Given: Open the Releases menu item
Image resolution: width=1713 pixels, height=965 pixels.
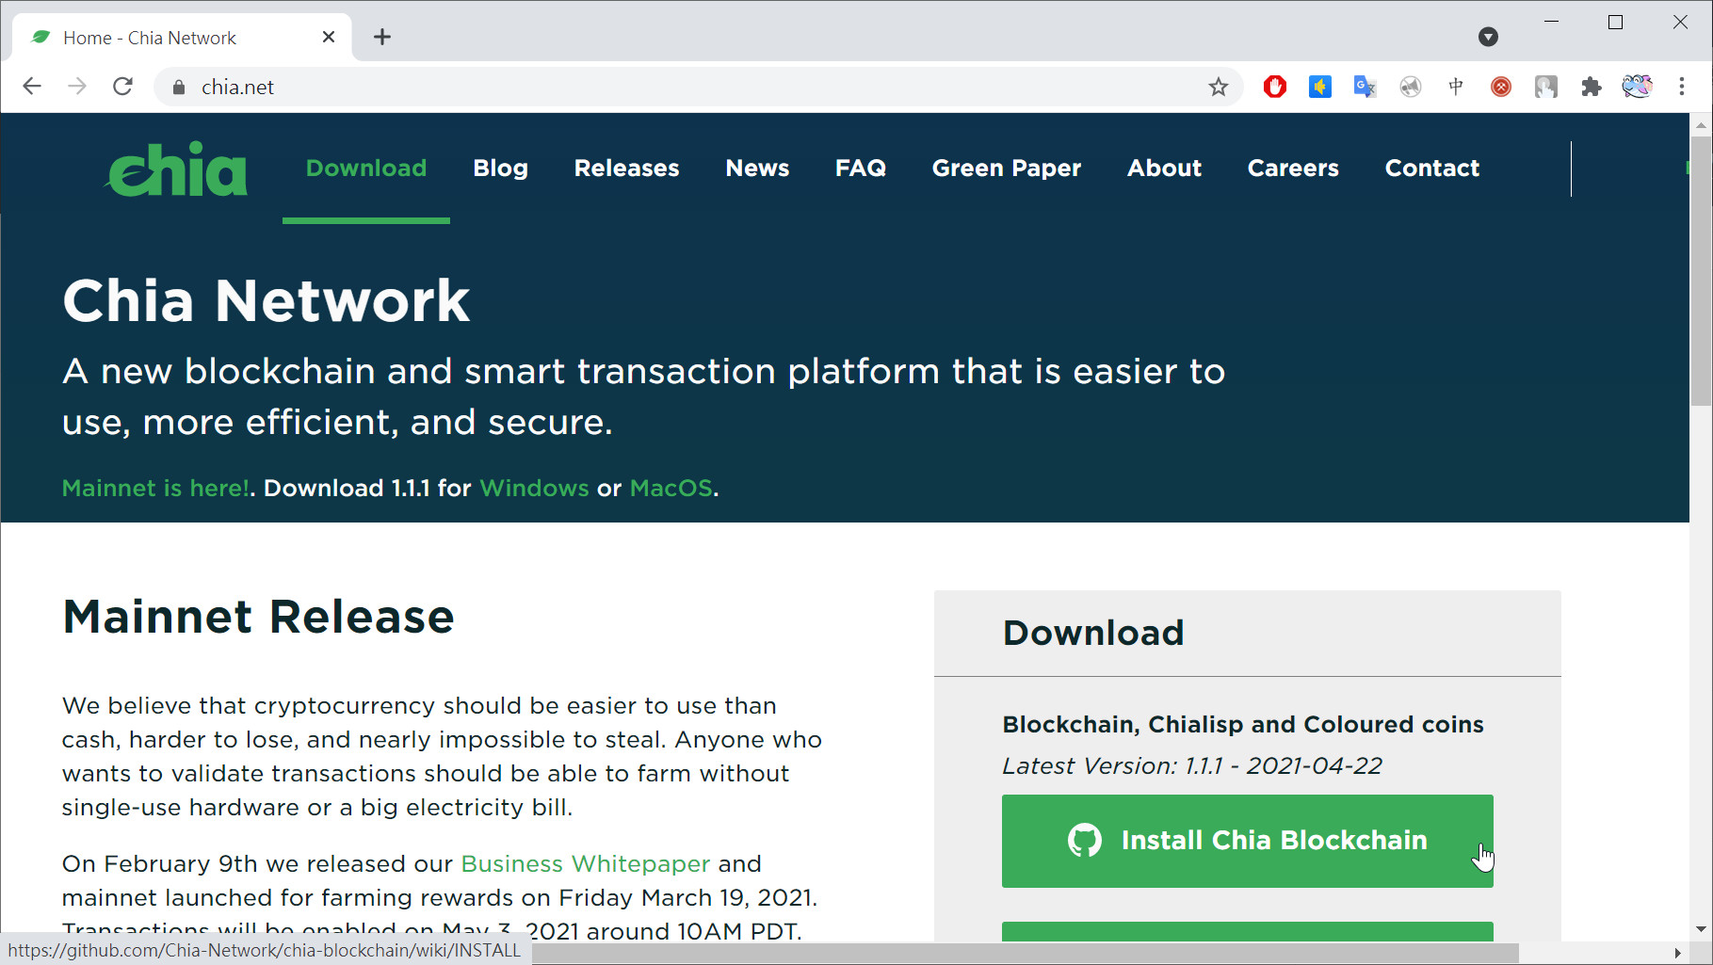Looking at the screenshot, I should [x=626, y=169].
